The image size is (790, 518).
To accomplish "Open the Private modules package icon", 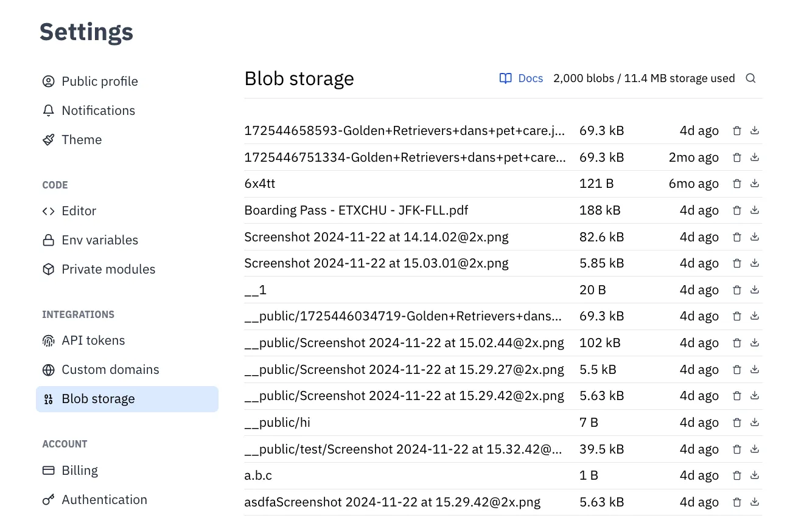I will tap(48, 269).
